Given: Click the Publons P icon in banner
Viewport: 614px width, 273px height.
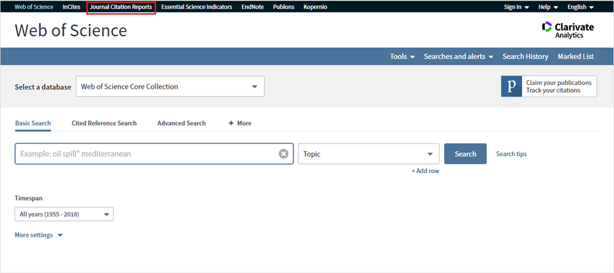Looking at the screenshot, I should [x=511, y=86].
